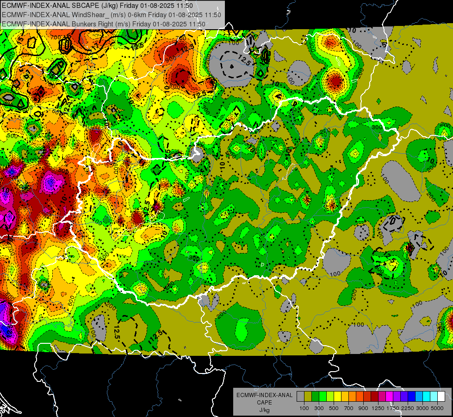Pick the cyan swatch right of 3000
The height and width of the screenshot is (417, 453).
(427, 397)
